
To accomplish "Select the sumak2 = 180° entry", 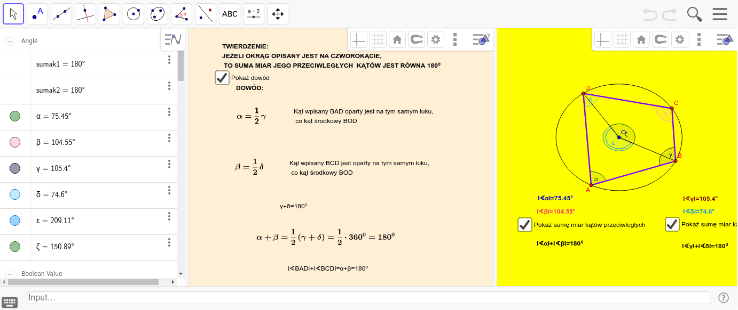I will [x=61, y=90].
